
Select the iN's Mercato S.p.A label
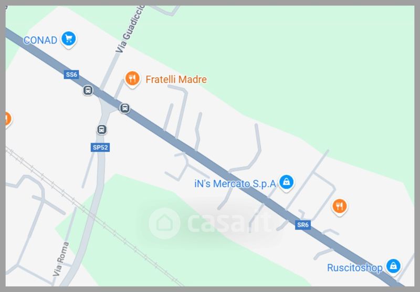[x=235, y=184]
